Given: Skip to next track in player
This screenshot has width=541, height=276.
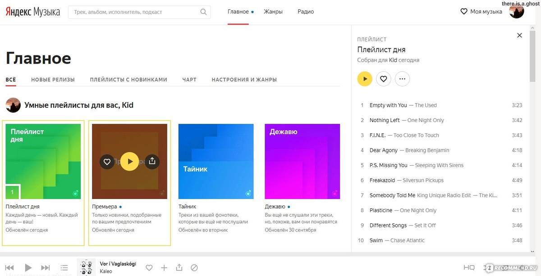Looking at the screenshot, I should 46,268.
